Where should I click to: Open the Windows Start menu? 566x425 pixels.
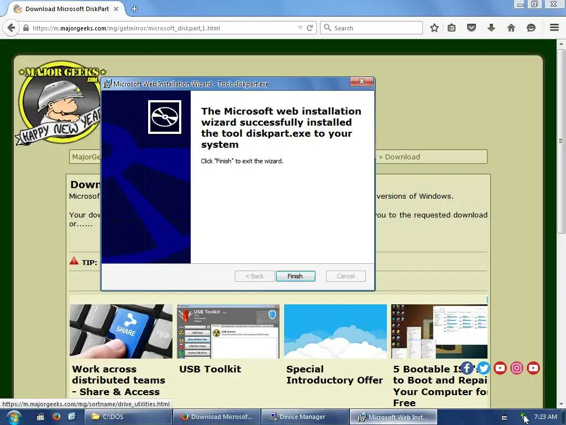(13, 417)
